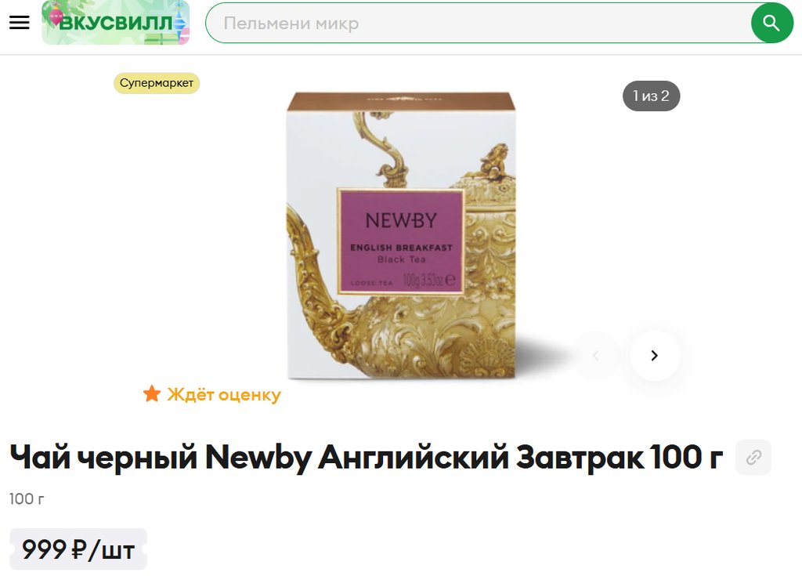This screenshot has height=576, width=802.
Task: Click the ВкусВилл logo
Action: (x=116, y=23)
